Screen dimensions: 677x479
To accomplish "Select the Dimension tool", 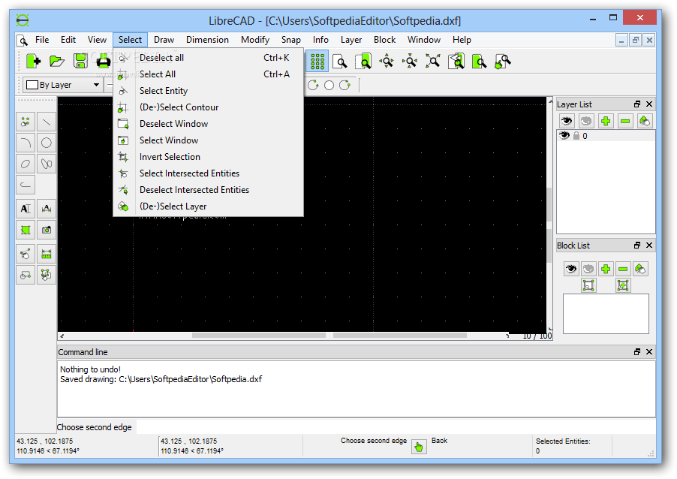I will coord(47,209).
